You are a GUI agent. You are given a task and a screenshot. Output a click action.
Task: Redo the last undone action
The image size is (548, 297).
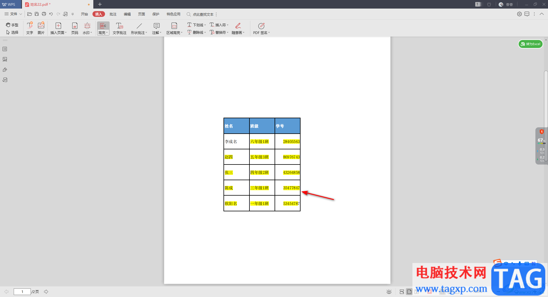point(58,14)
